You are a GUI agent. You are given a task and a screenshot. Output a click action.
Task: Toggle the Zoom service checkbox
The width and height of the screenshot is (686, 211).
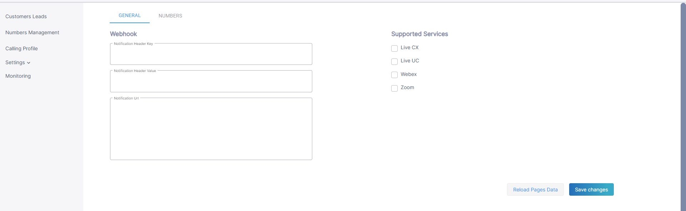(x=394, y=88)
